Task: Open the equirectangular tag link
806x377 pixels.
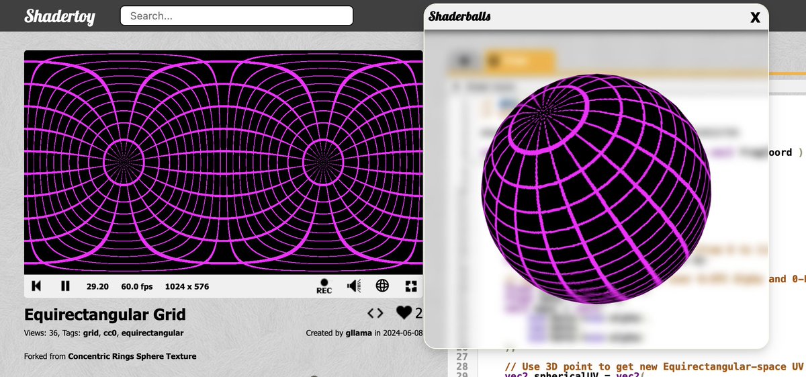Action: point(152,333)
